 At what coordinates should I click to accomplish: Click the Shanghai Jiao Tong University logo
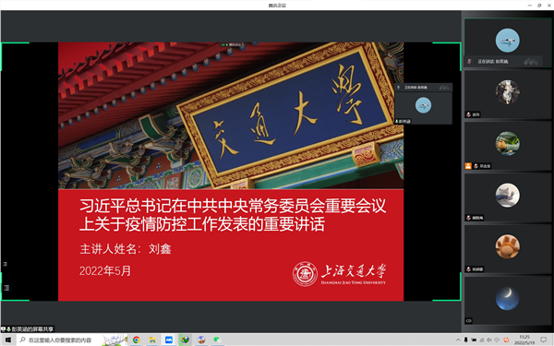pos(339,274)
